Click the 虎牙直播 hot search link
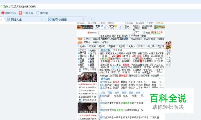This screenshot has width=201, height=120. 116,36
